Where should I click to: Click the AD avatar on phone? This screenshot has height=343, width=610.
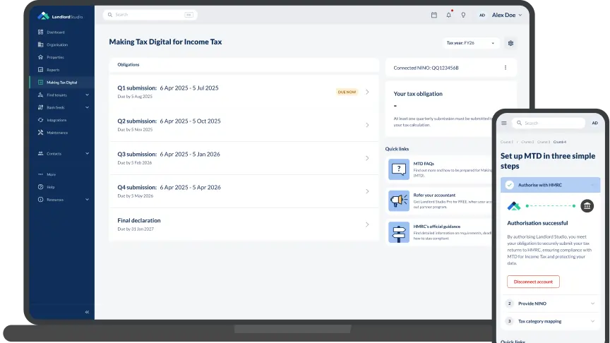(595, 123)
